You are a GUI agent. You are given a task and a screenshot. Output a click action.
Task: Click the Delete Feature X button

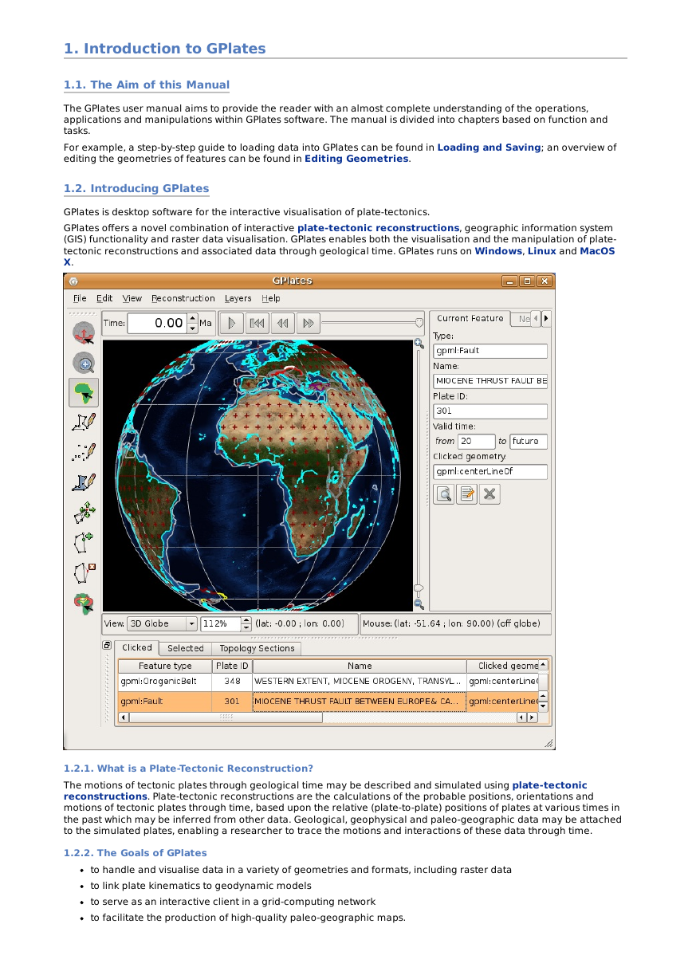click(x=490, y=494)
